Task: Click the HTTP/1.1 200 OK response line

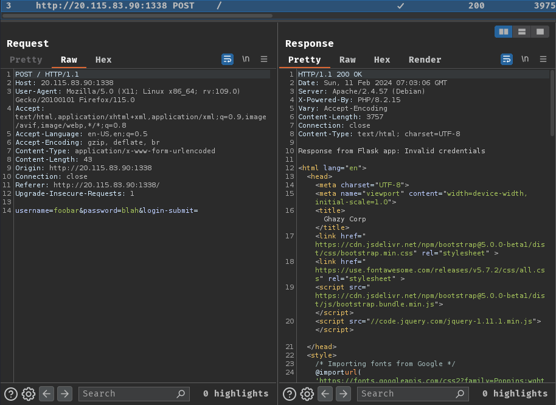Action: [x=330, y=74]
